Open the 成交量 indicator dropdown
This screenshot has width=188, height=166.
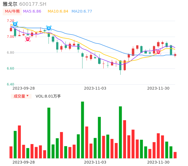(21, 96)
